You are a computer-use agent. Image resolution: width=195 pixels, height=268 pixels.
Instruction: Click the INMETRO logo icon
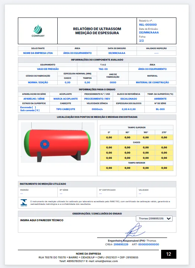[x=24, y=203]
